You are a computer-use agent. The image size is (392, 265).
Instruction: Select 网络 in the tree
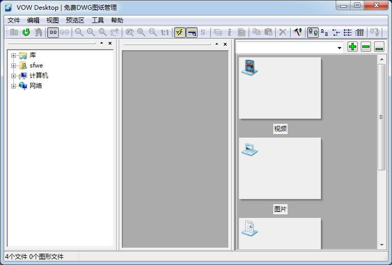pyautogui.click(x=36, y=86)
